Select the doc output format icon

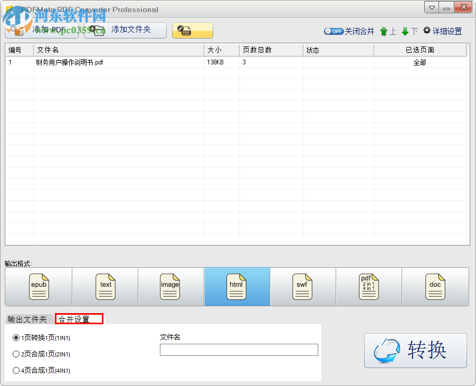(435, 287)
